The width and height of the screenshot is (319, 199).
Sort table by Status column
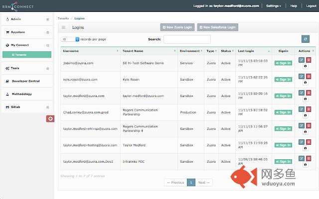227,51
